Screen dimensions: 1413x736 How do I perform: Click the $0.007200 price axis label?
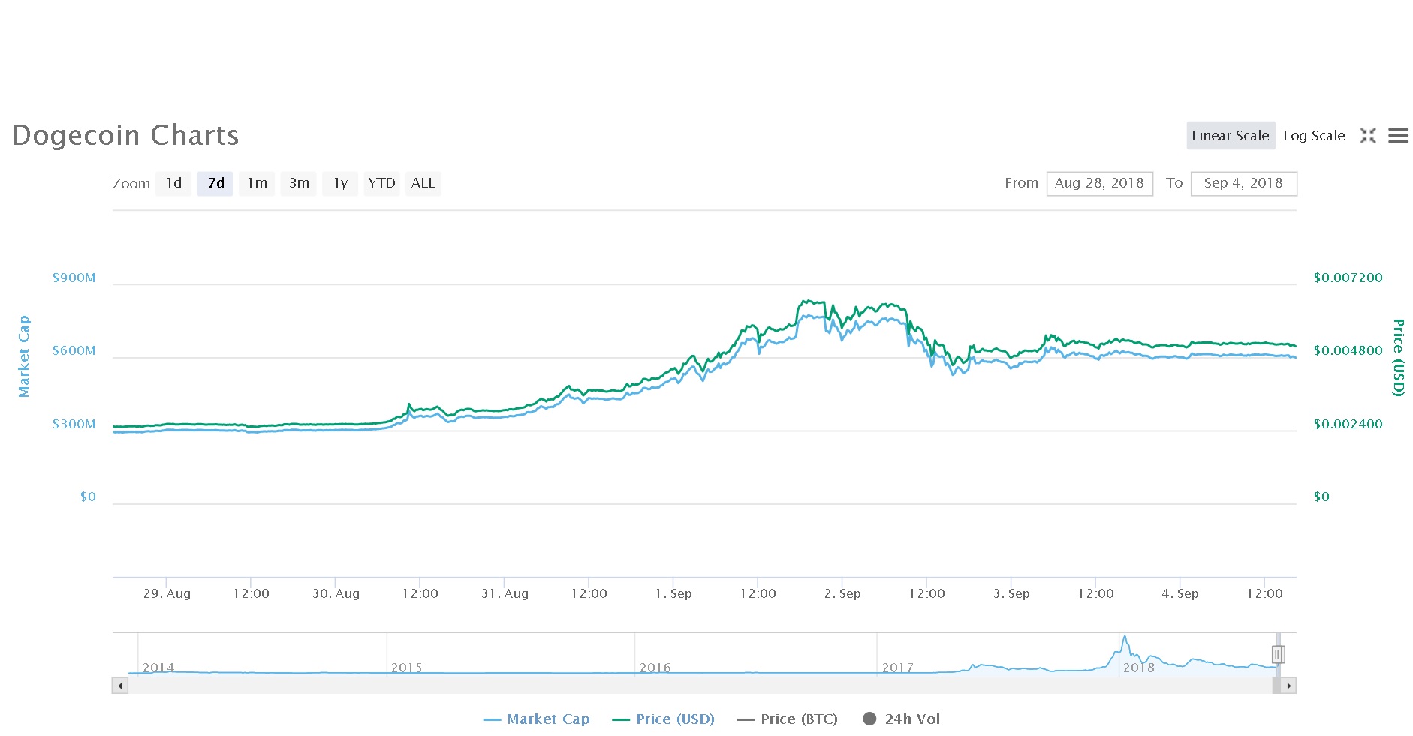coord(1348,278)
